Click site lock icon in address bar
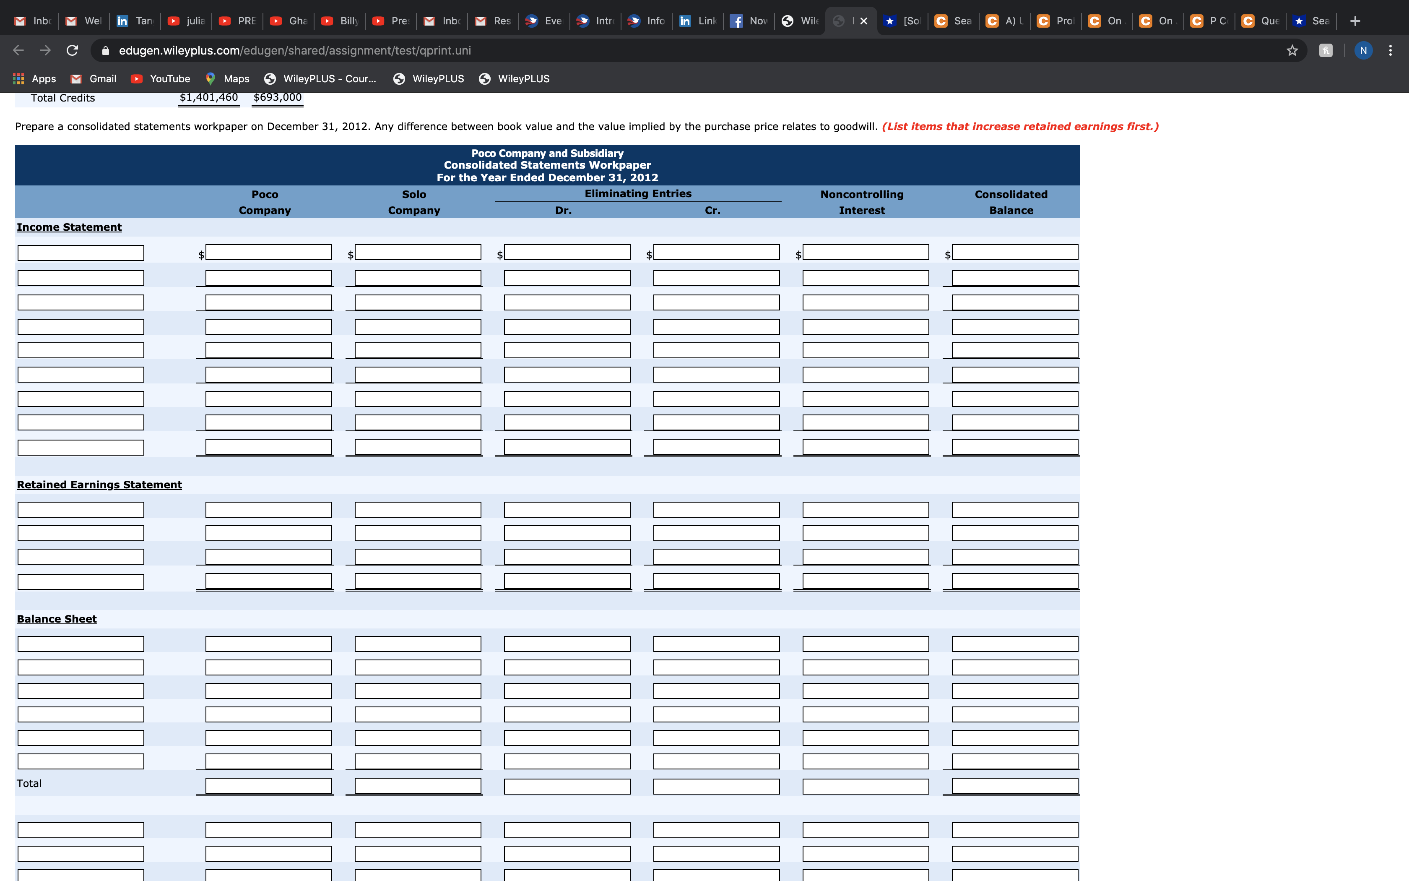This screenshot has height=881, width=1409. click(105, 51)
